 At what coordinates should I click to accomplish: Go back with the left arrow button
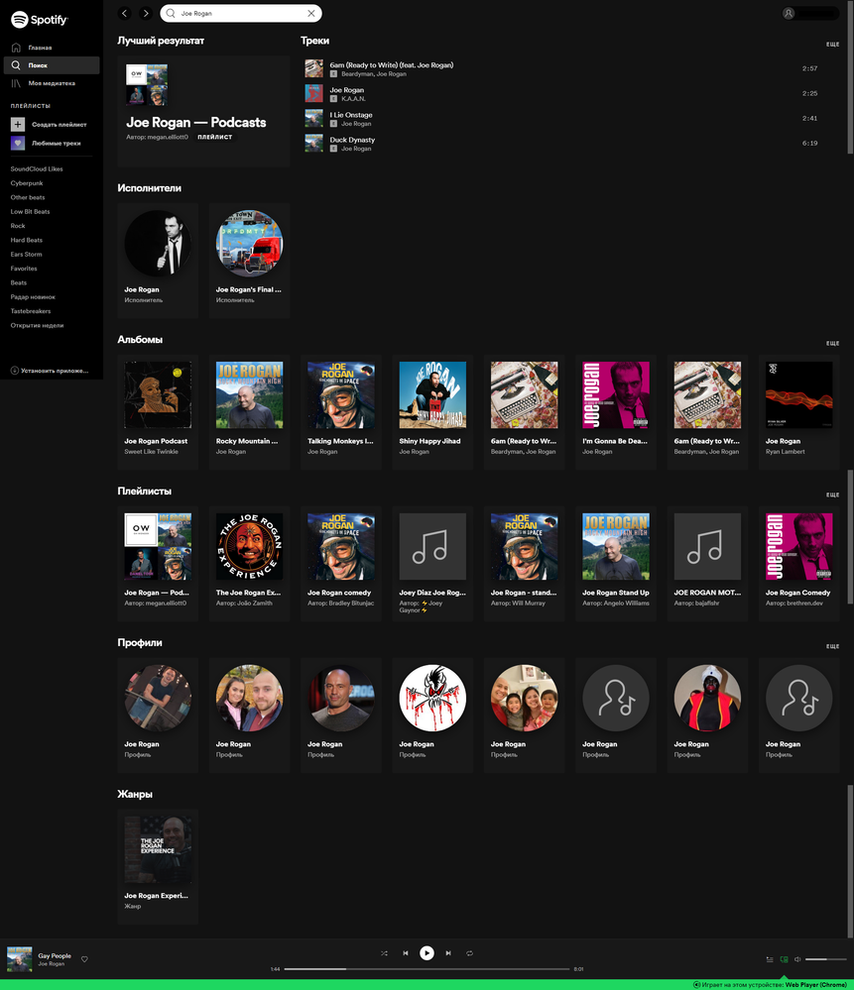(x=125, y=13)
